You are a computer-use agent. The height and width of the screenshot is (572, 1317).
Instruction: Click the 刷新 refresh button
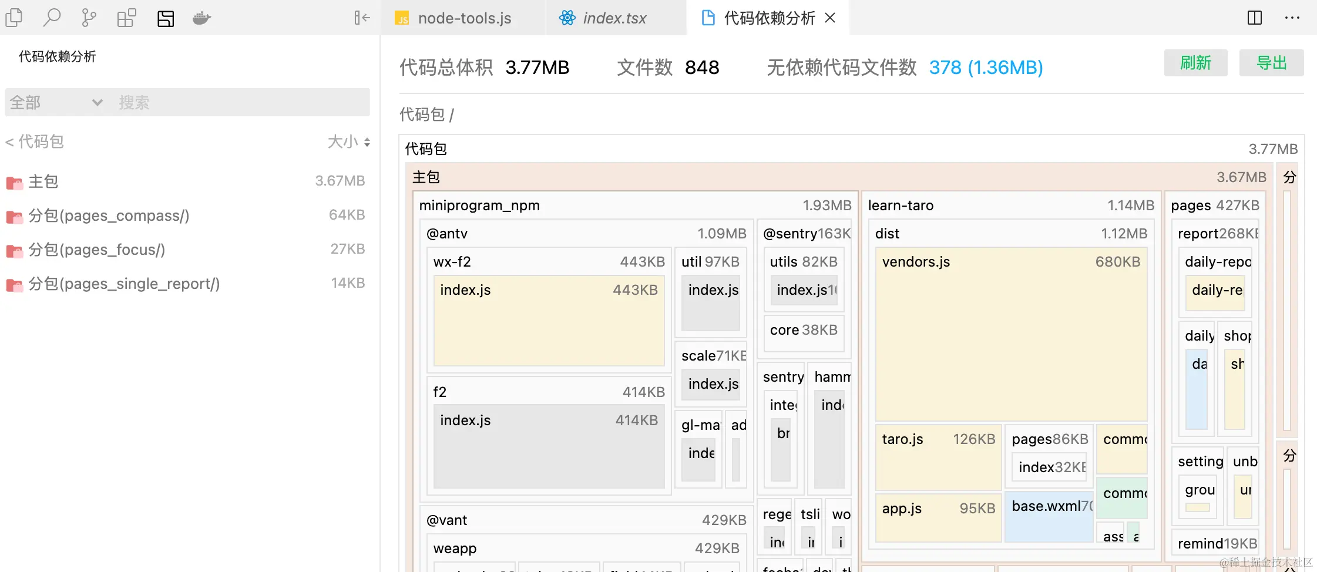(1196, 63)
